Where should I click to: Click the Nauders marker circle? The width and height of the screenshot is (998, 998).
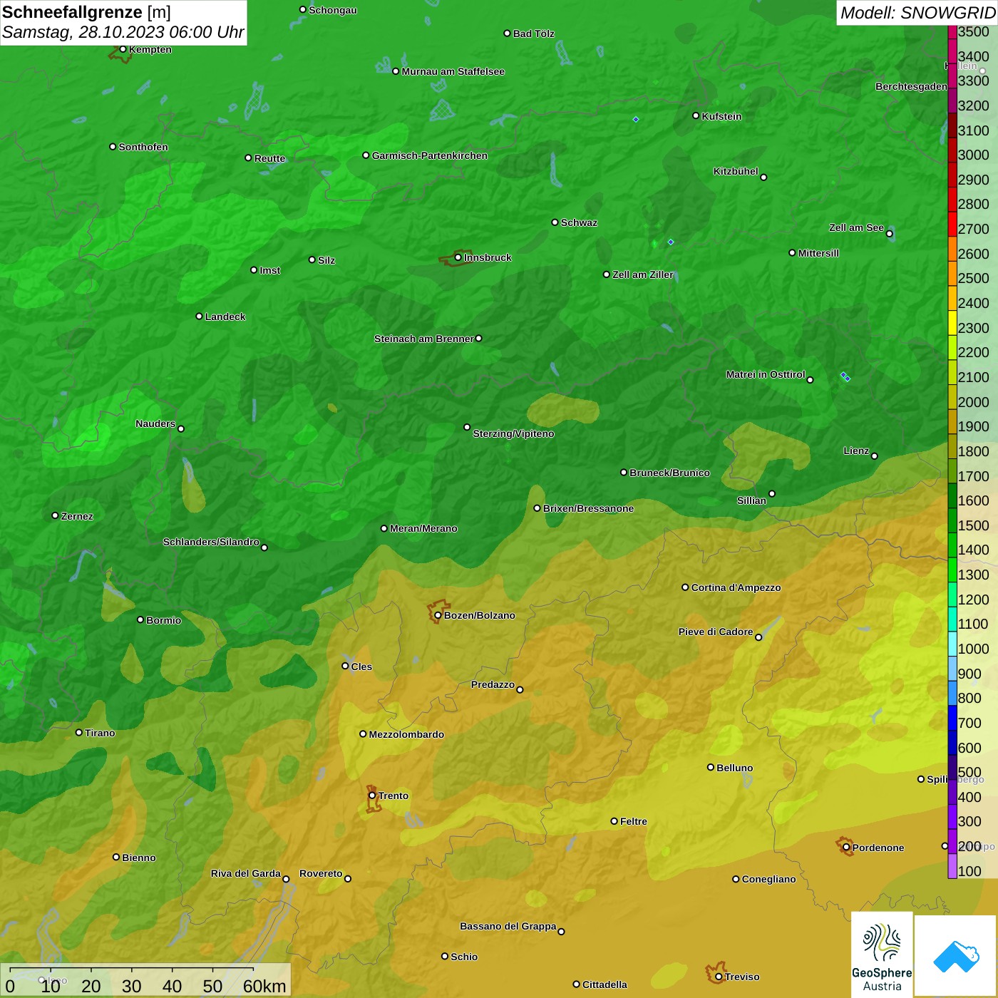(x=181, y=428)
